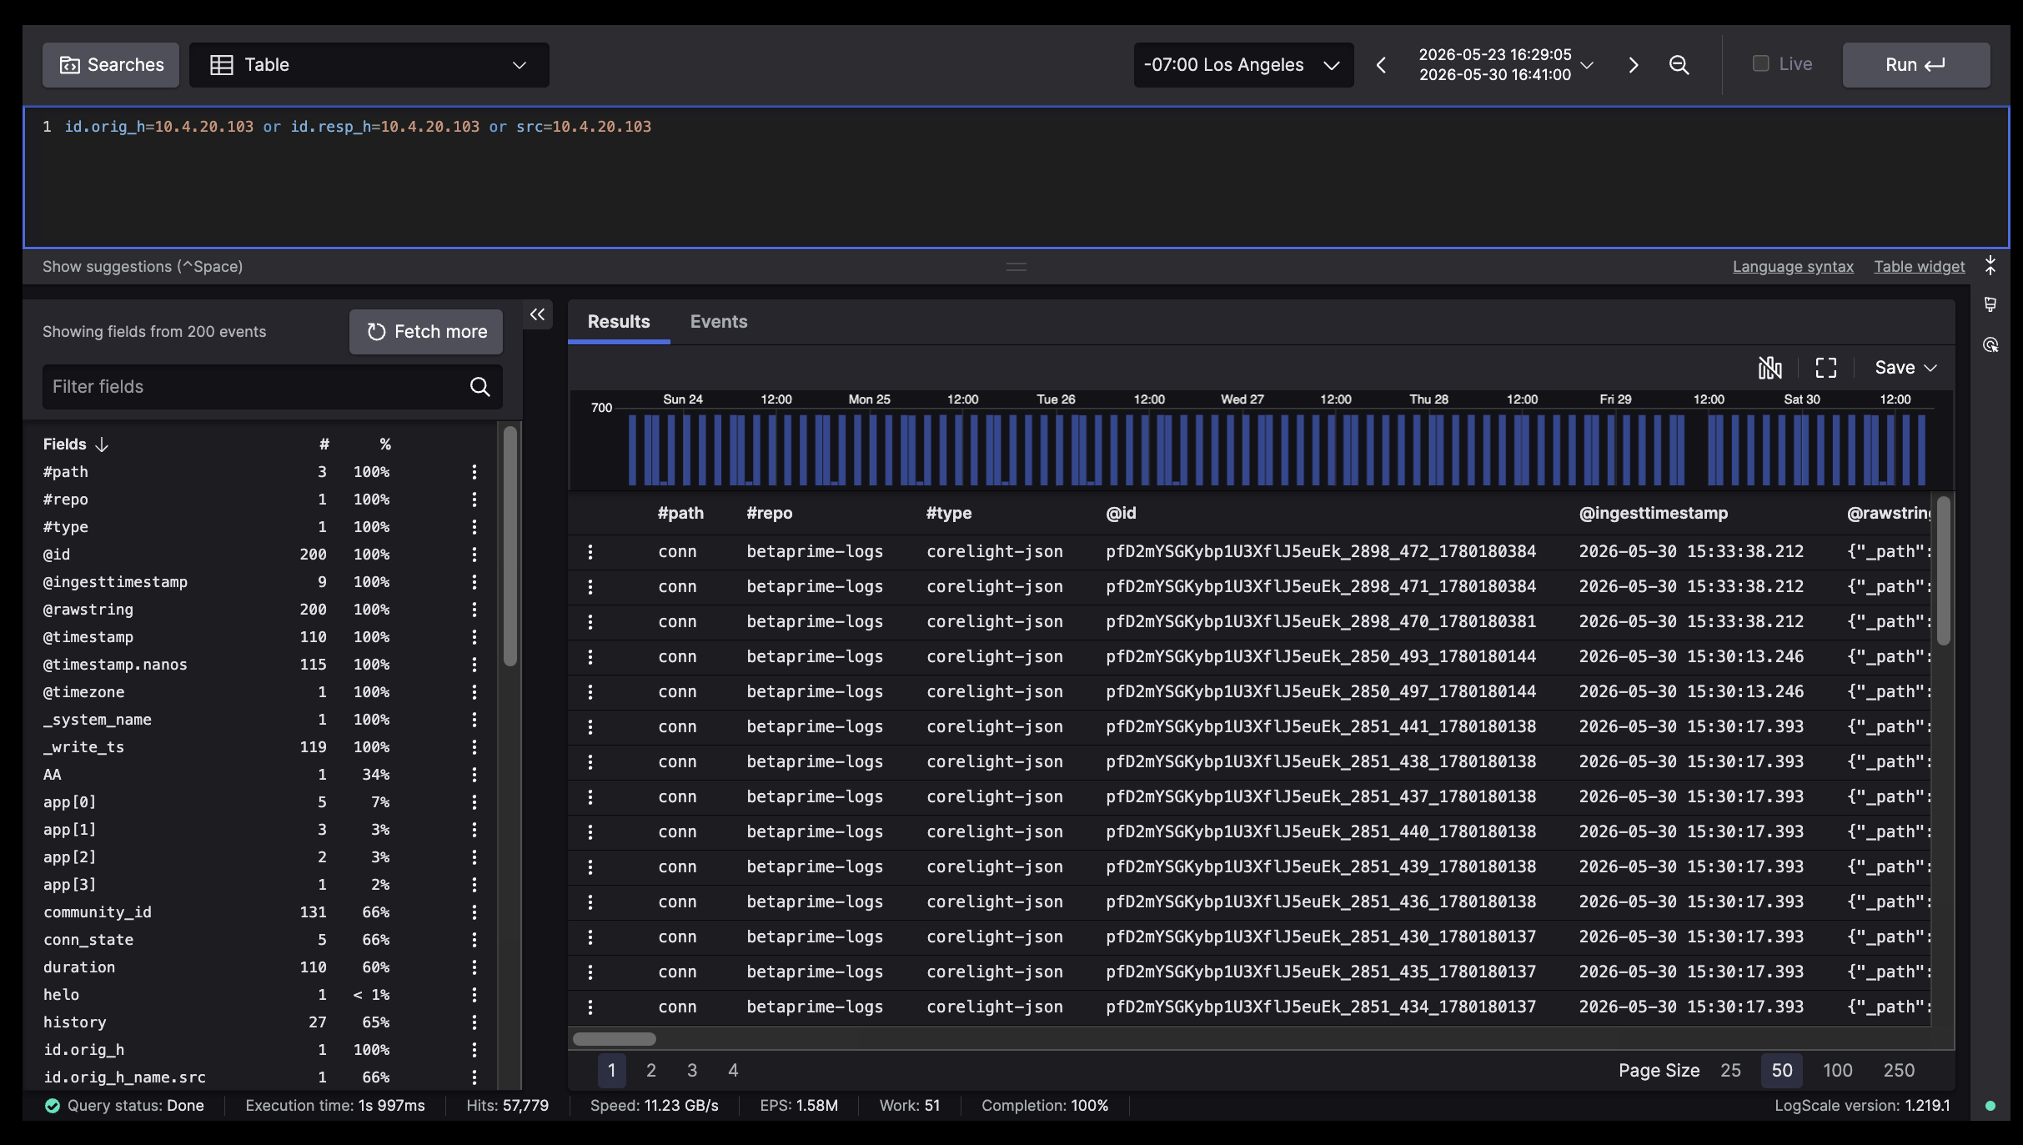The image size is (2023, 1145).
Task: Collapse the query editor icon
Action: tap(1990, 266)
